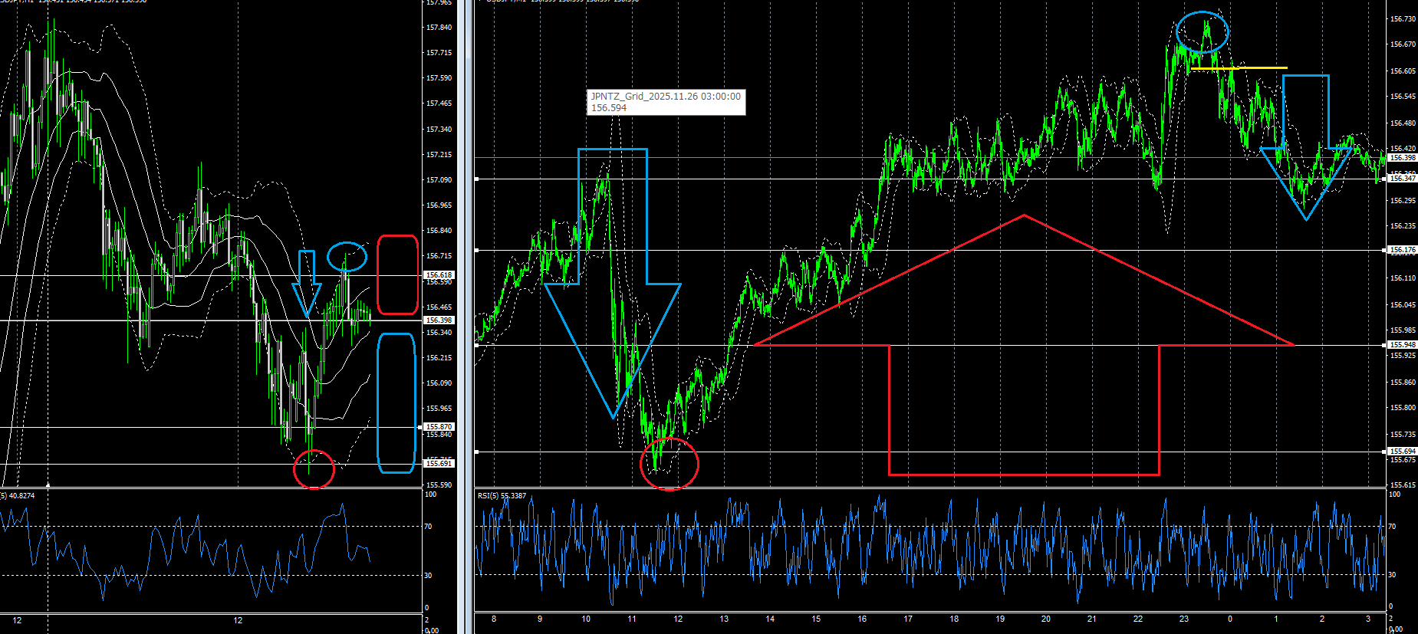The image size is (1418, 634).
Task: Click the 155.691 price tag on left chart
Action: pos(439,464)
